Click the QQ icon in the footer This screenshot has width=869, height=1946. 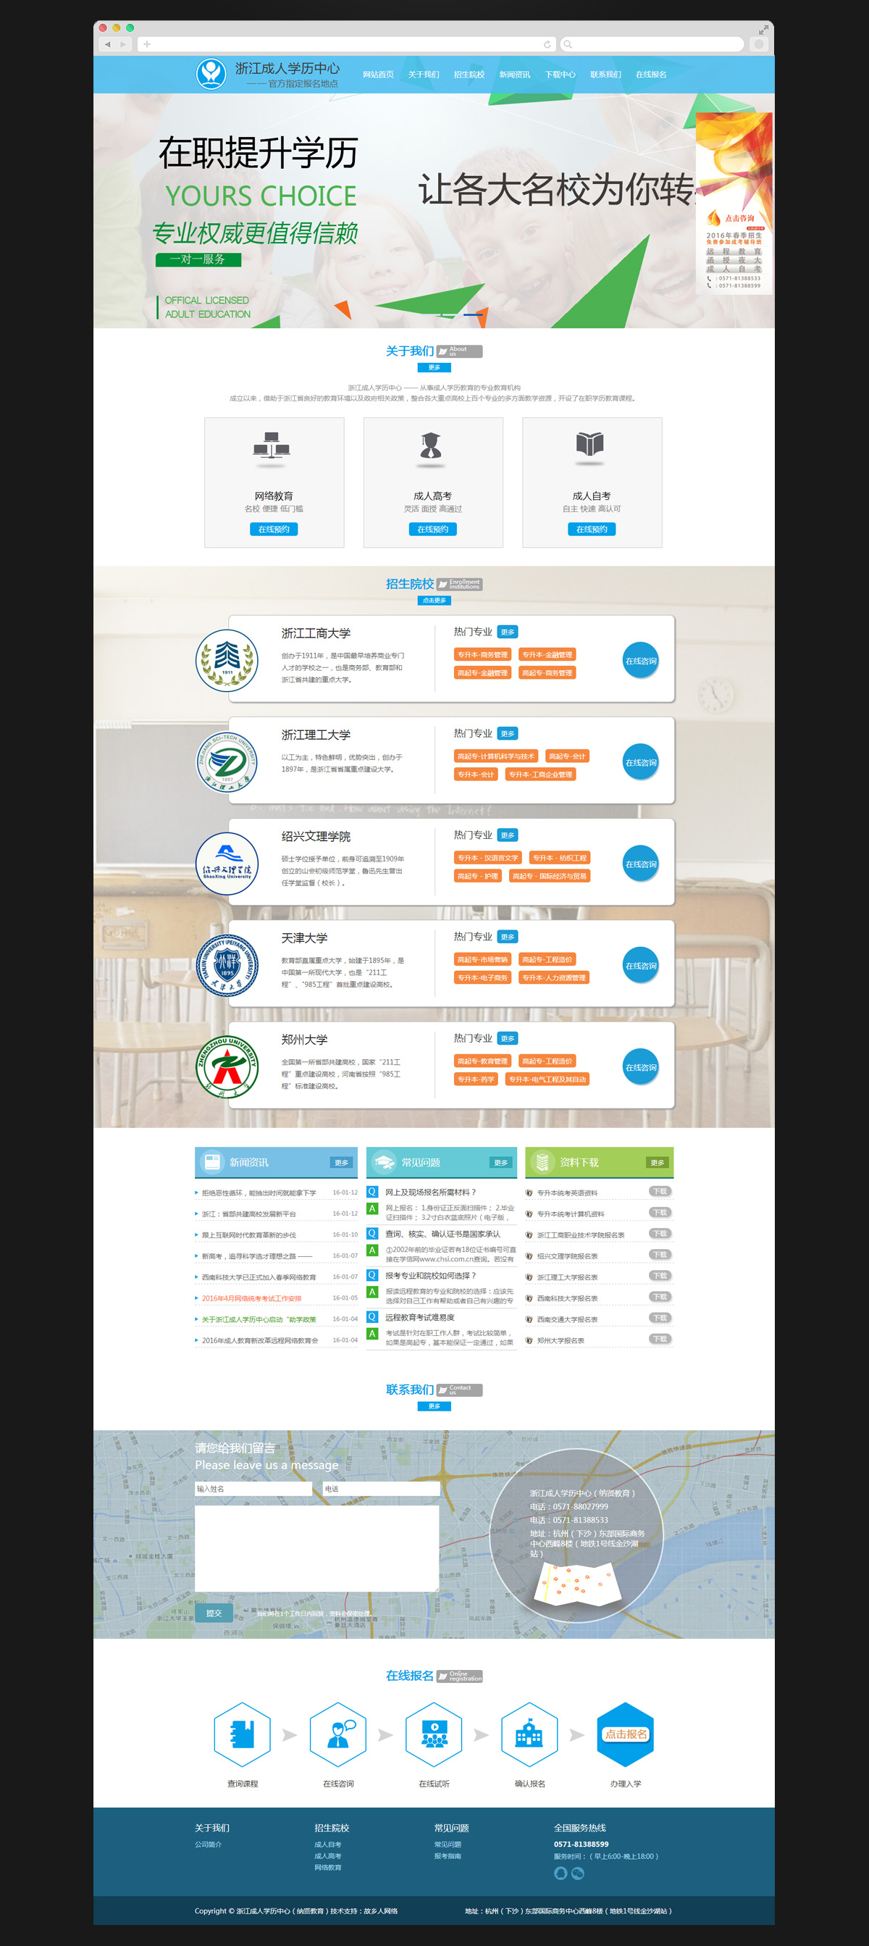[561, 1873]
